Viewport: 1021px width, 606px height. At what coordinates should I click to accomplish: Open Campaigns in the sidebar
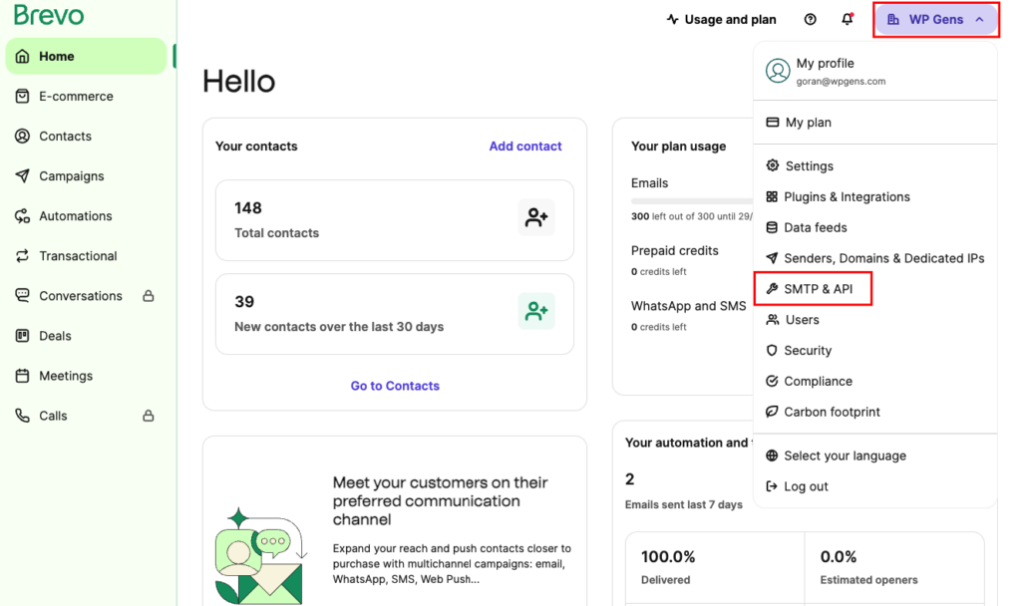(71, 176)
